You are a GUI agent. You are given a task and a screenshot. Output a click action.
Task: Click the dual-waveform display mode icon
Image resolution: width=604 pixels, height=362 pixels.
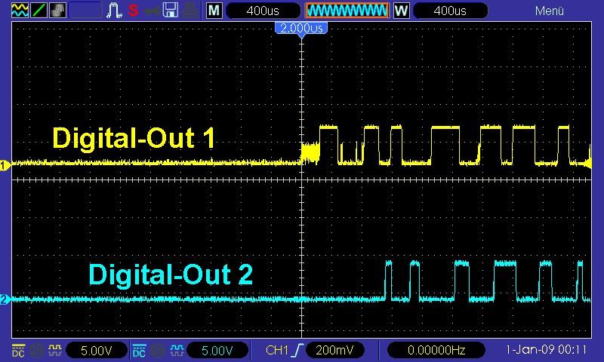[x=20, y=10]
